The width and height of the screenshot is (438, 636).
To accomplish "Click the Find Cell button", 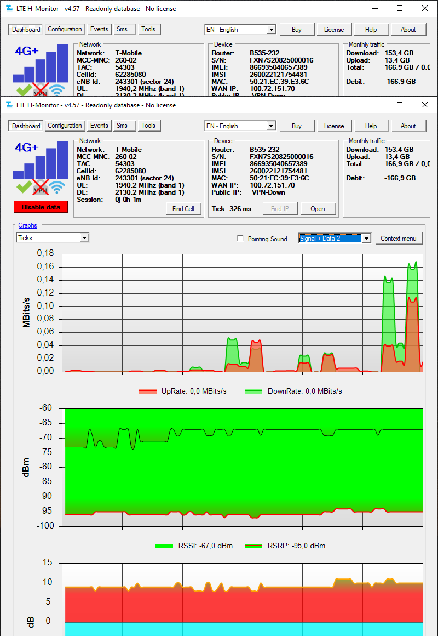I will (x=183, y=208).
